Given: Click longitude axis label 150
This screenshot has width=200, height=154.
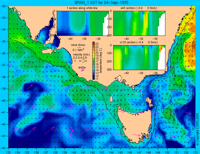Looking at the screenshot, I should [167, 152].
